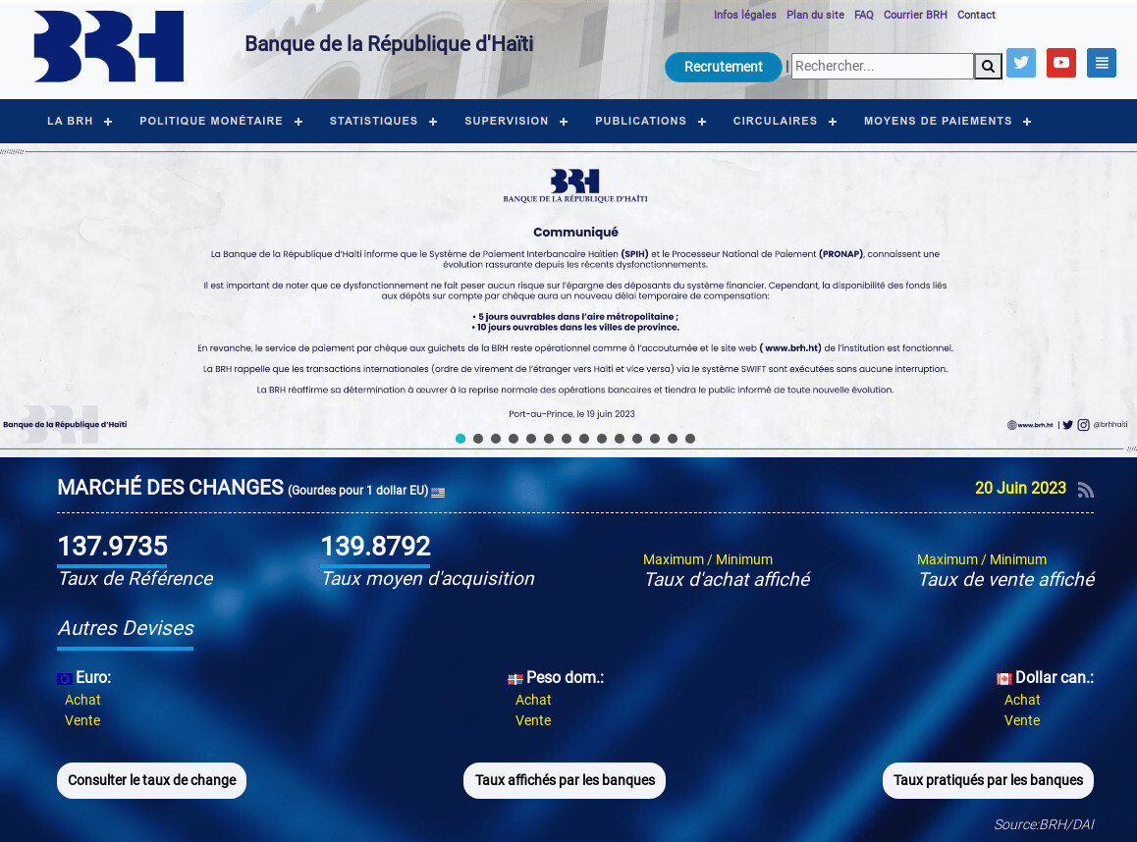Click the RSS feed icon beside 20 Juin 2023
The height and width of the screenshot is (842, 1137).
point(1086,490)
